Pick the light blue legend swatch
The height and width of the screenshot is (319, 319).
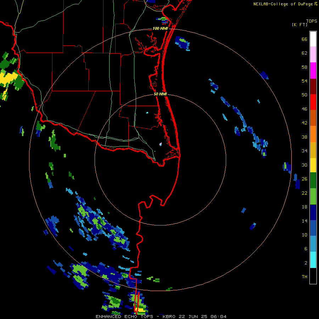click(313, 244)
